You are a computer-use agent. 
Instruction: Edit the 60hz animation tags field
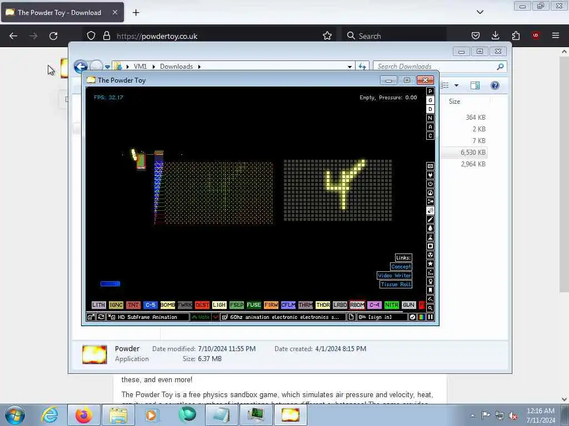point(283,317)
